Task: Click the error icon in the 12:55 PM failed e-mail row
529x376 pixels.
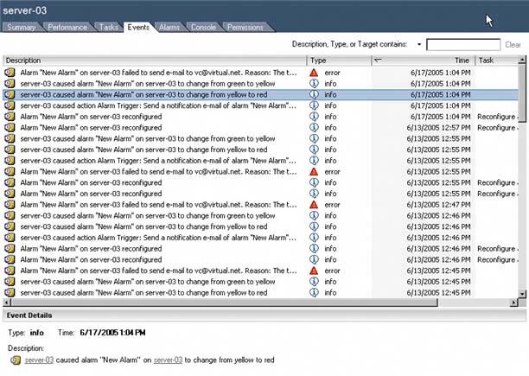Action: pyautogui.click(x=315, y=171)
